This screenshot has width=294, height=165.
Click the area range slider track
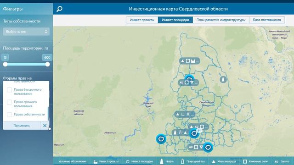pos(26,64)
